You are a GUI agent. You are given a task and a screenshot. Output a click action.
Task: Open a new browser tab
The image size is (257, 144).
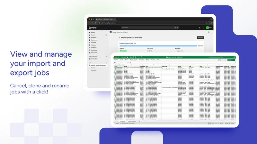(x=118, y=19)
